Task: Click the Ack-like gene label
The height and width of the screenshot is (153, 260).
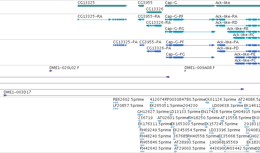Action: (x=222, y=3)
